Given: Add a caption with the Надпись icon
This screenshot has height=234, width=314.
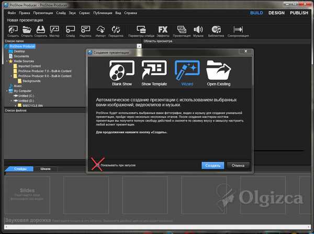Looking at the screenshot, I should tap(85, 31).
